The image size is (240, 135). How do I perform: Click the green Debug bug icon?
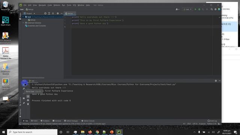pyautogui.click(x=199, y=9)
